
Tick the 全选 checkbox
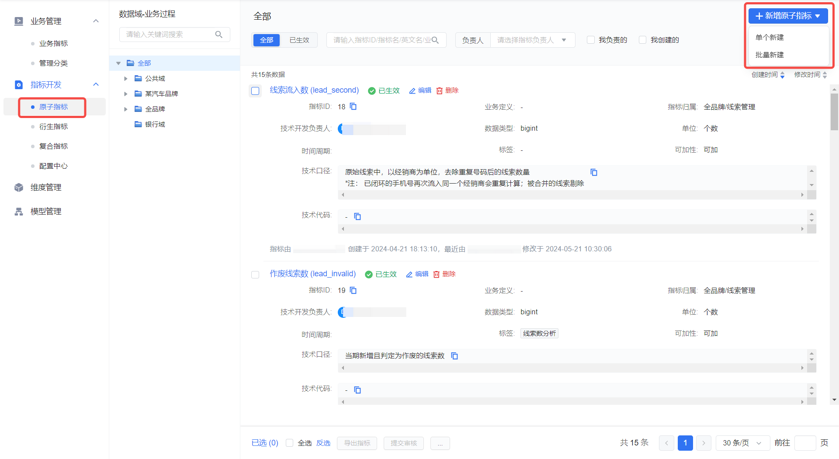[289, 443]
